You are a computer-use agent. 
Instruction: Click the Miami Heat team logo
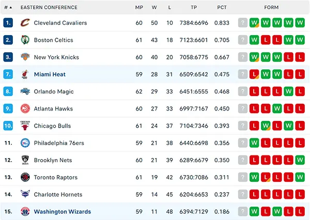click(x=25, y=74)
